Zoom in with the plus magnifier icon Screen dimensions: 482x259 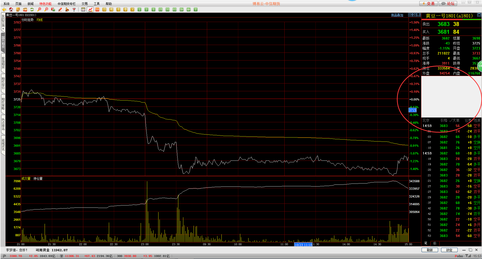point(39,9)
